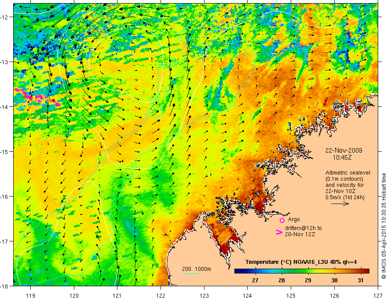Click the magenta Argo circle legend symbol
Screen dimensions: 387x299
click(282, 220)
